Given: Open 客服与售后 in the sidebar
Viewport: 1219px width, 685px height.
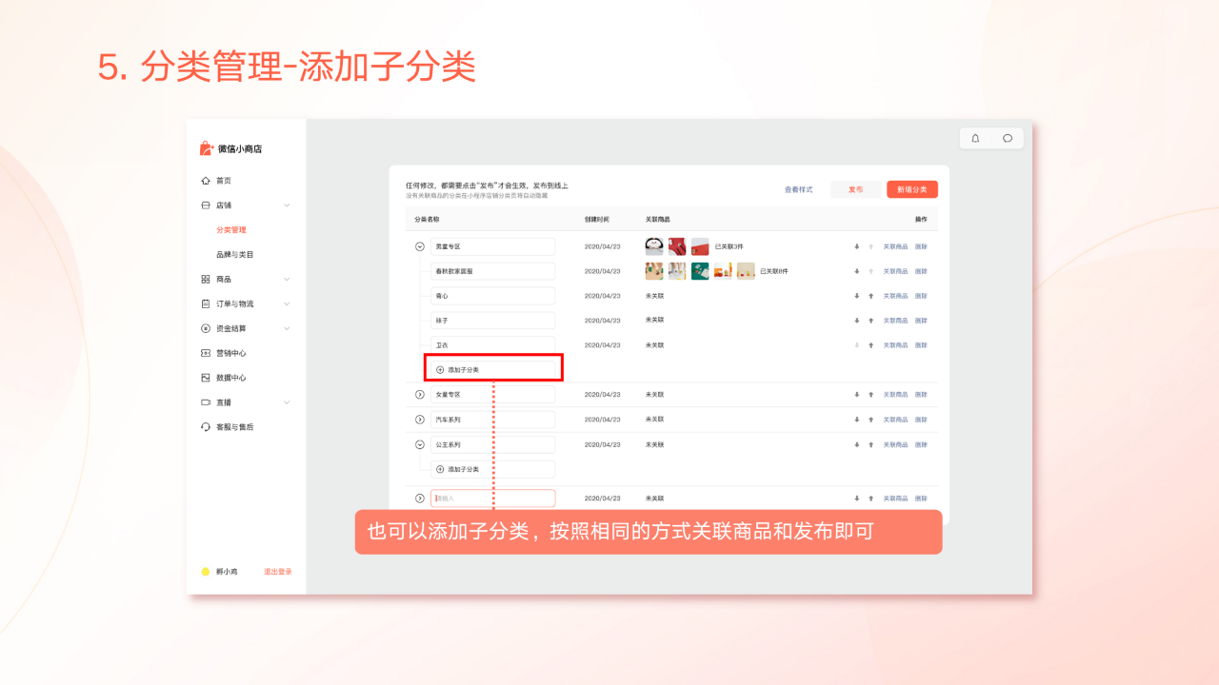Looking at the screenshot, I should point(235,427).
